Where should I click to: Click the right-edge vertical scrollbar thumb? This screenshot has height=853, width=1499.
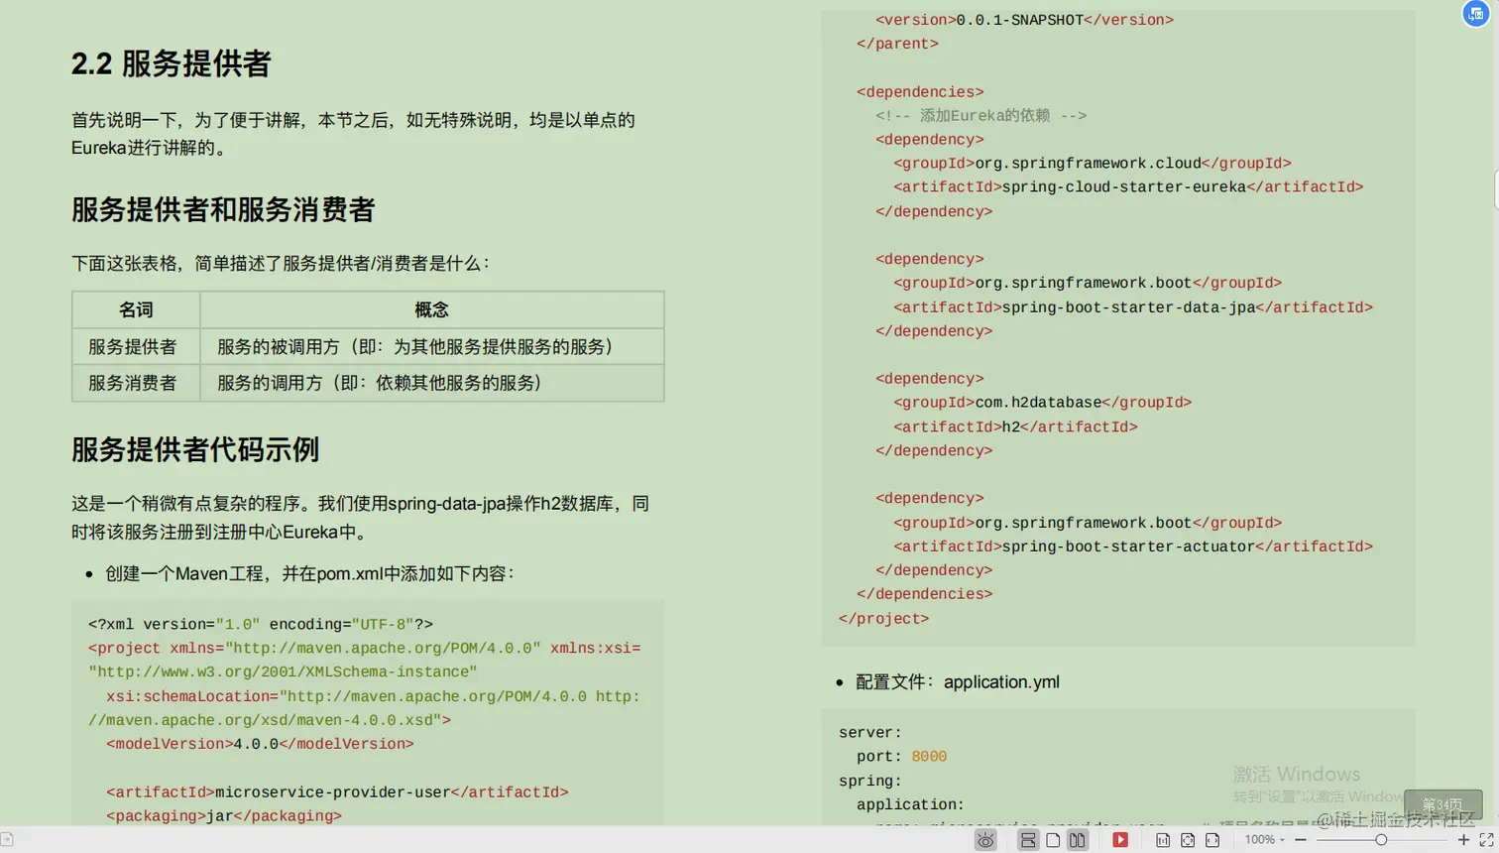click(1493, 188)
